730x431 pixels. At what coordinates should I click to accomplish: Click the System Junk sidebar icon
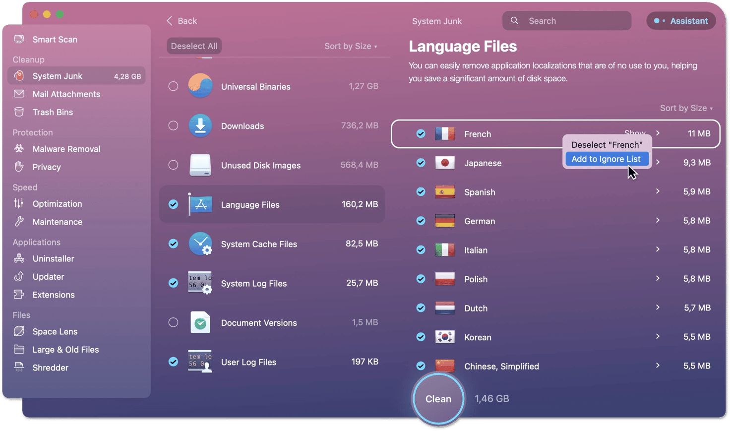tap(19, 76)
